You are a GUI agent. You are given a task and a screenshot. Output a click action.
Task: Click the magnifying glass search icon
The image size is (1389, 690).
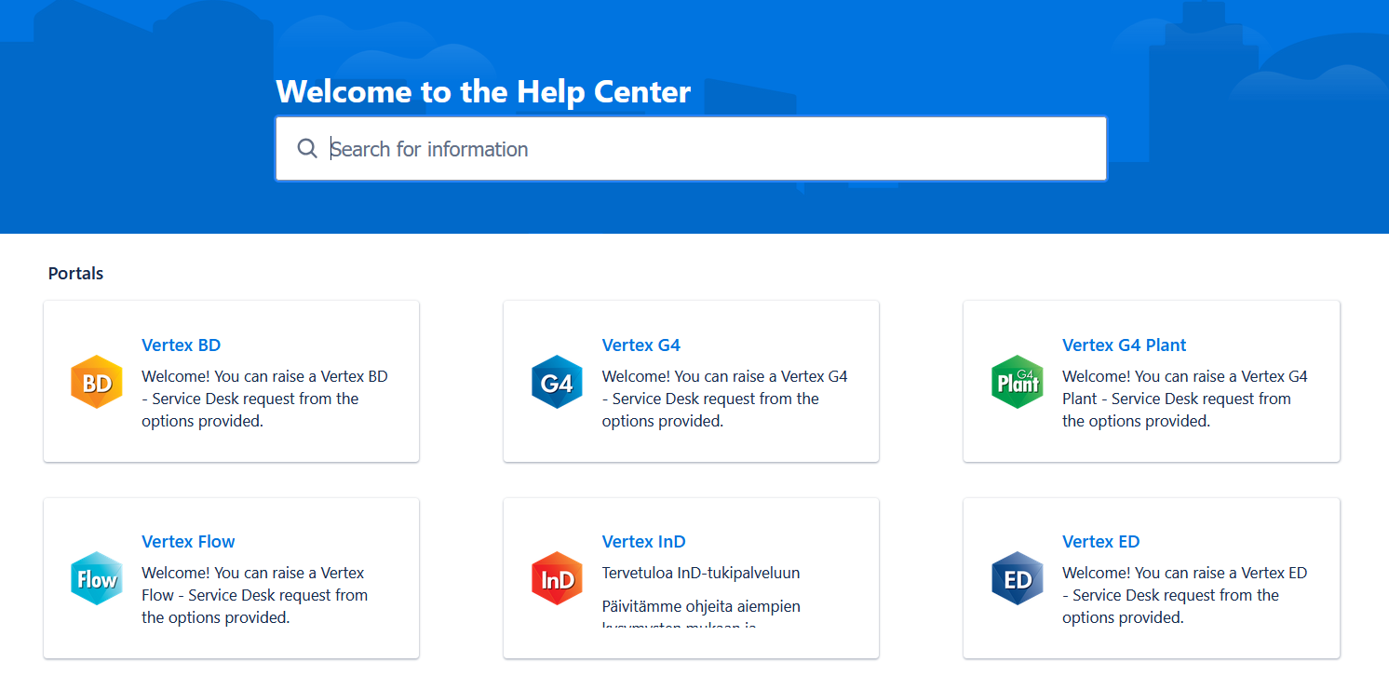click(x=307, y=149)
